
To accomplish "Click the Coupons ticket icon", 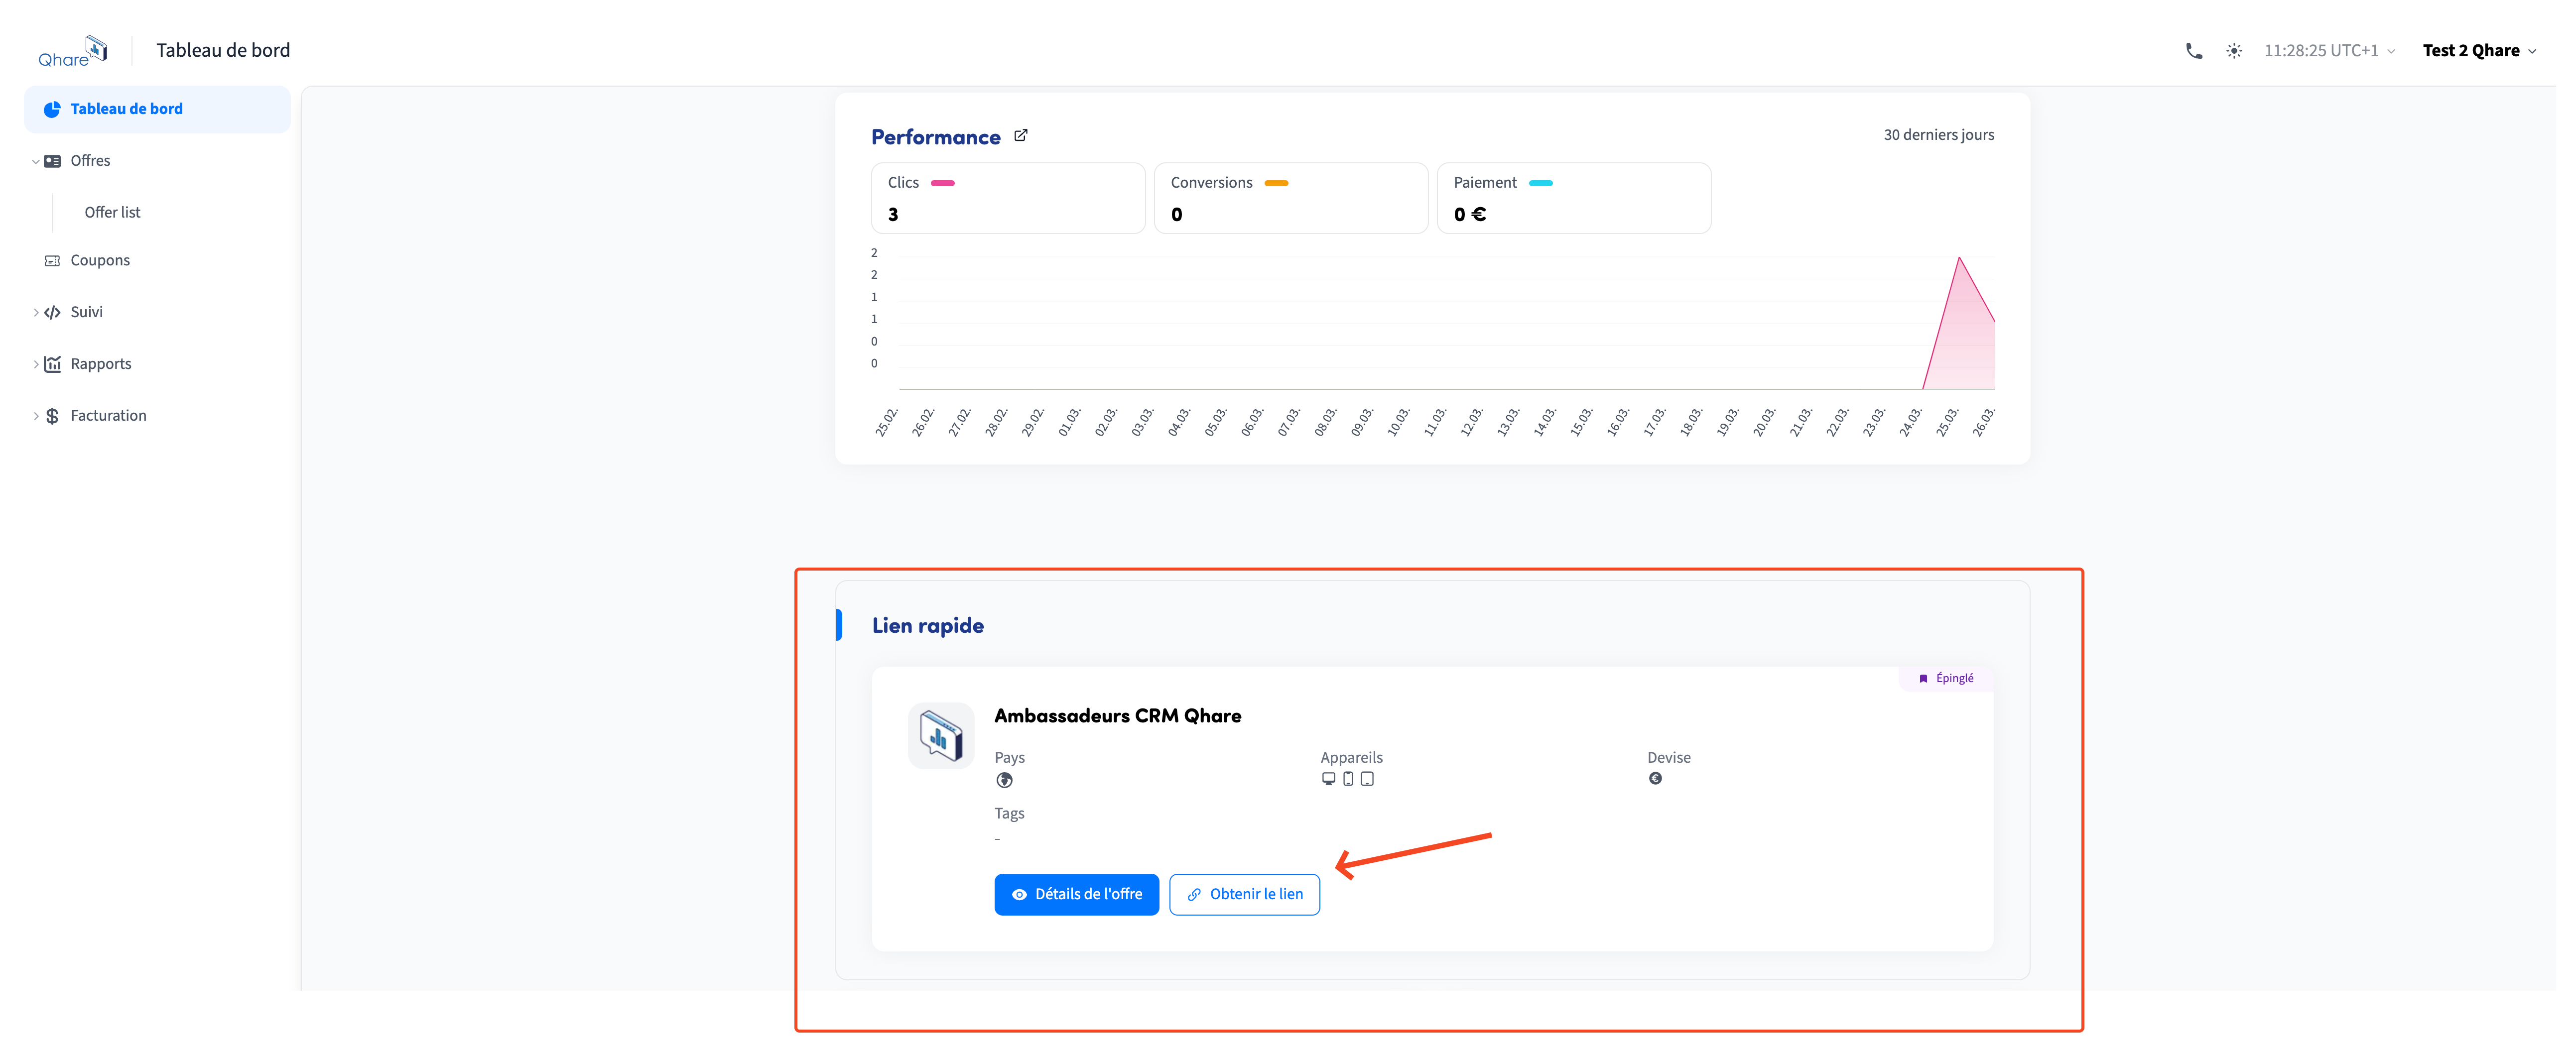I will point(53,261).
